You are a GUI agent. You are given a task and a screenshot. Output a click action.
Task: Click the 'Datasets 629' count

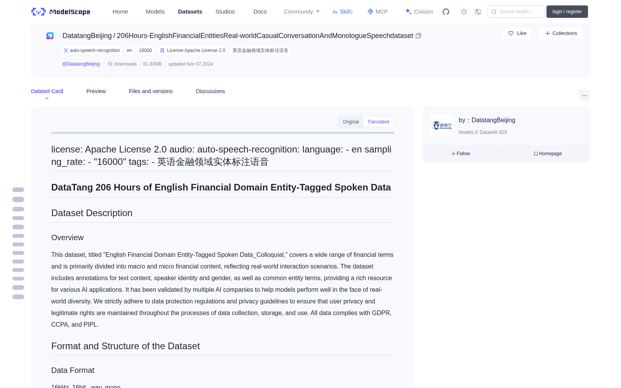tap(493, 132)
